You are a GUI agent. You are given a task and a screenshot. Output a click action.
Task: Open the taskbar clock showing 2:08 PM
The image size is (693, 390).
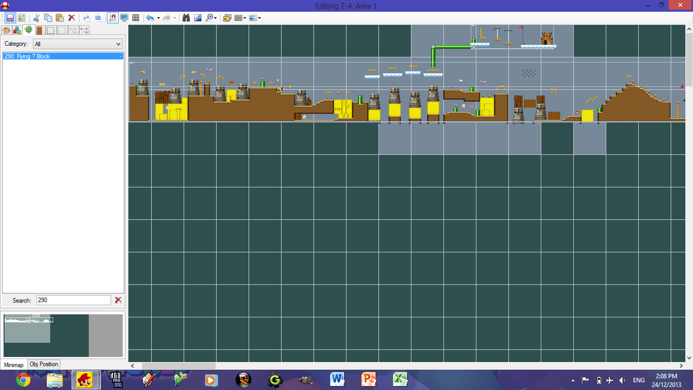[x=666, y=380]
